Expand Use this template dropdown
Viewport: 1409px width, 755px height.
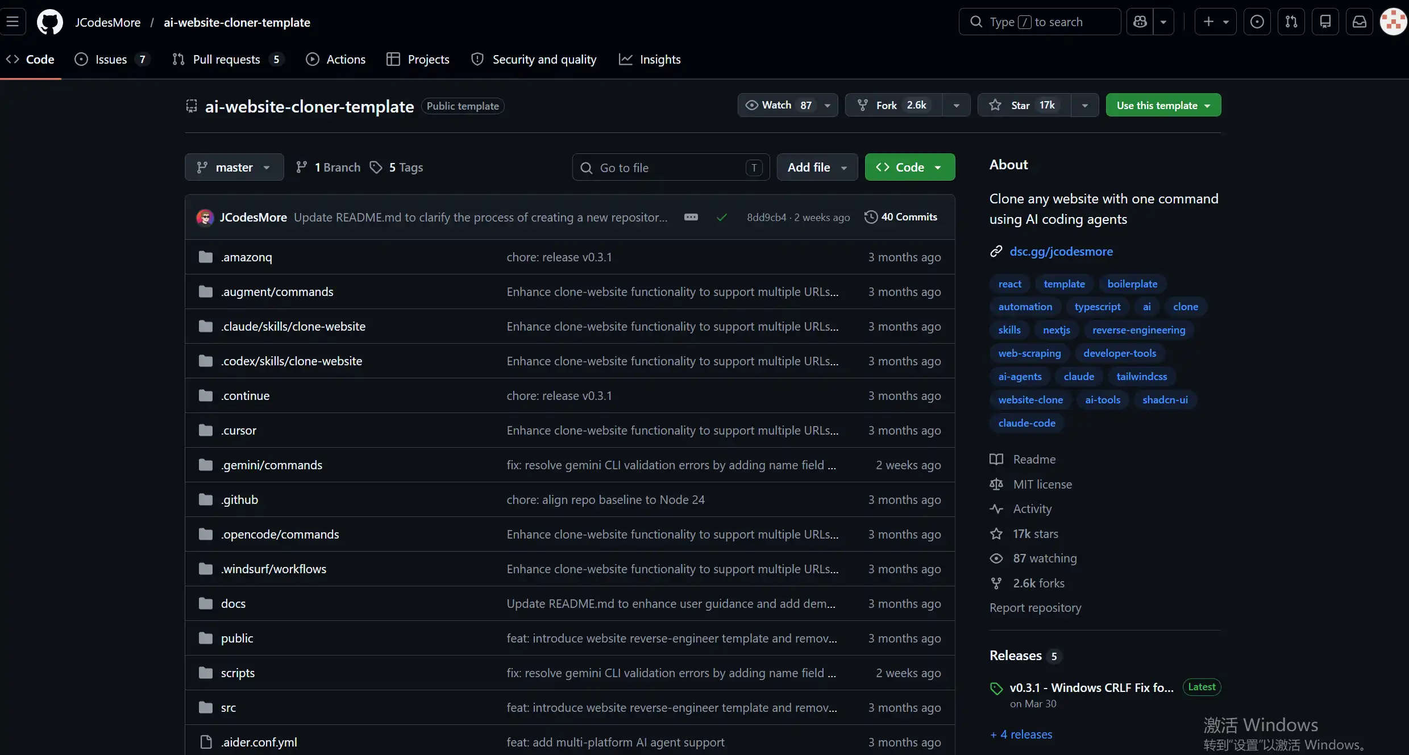point(1163,105)
